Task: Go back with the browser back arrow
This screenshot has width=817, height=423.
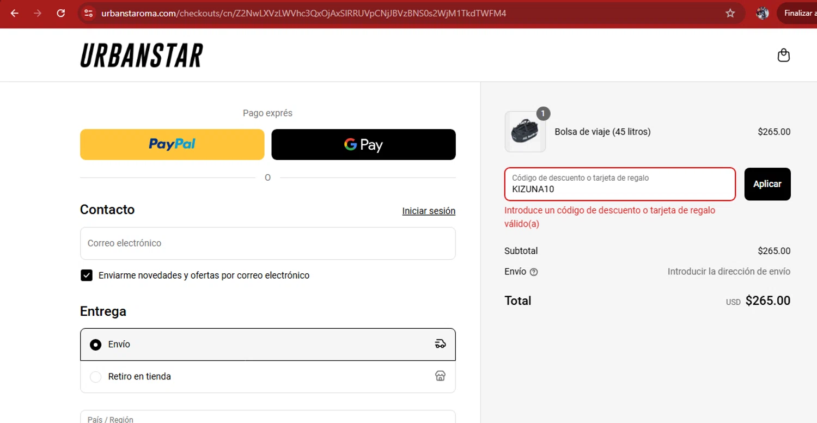Action: [15, 13]
